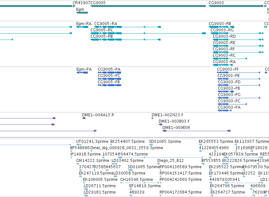Select BAC end DME1-003B03.F
Screen dimensions: 269x197
[x=174, y=121]
